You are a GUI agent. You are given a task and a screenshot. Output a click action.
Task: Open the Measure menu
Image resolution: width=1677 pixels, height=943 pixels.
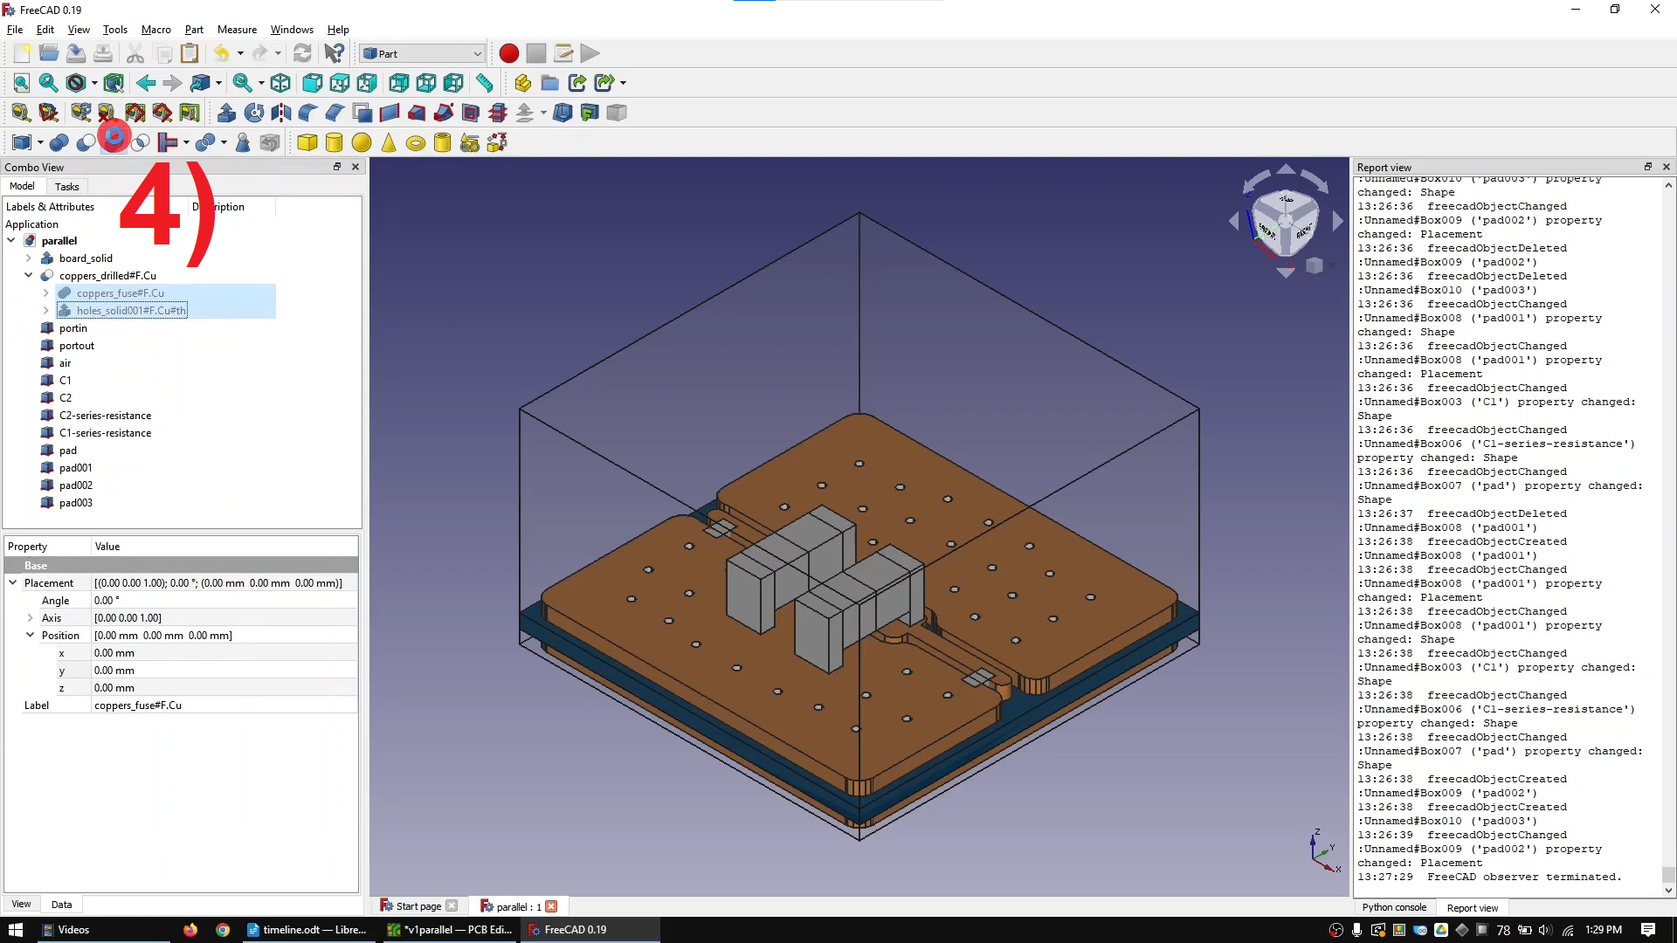[x=237, y=29]
